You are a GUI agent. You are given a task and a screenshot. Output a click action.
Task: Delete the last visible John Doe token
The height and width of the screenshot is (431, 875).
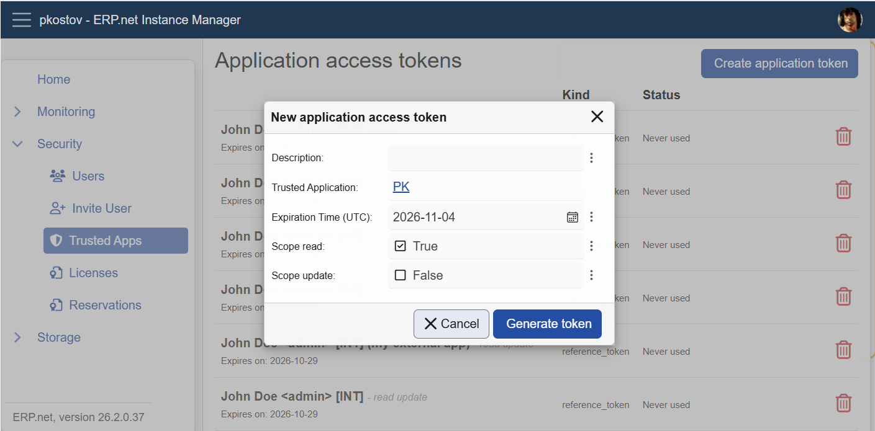843,403
